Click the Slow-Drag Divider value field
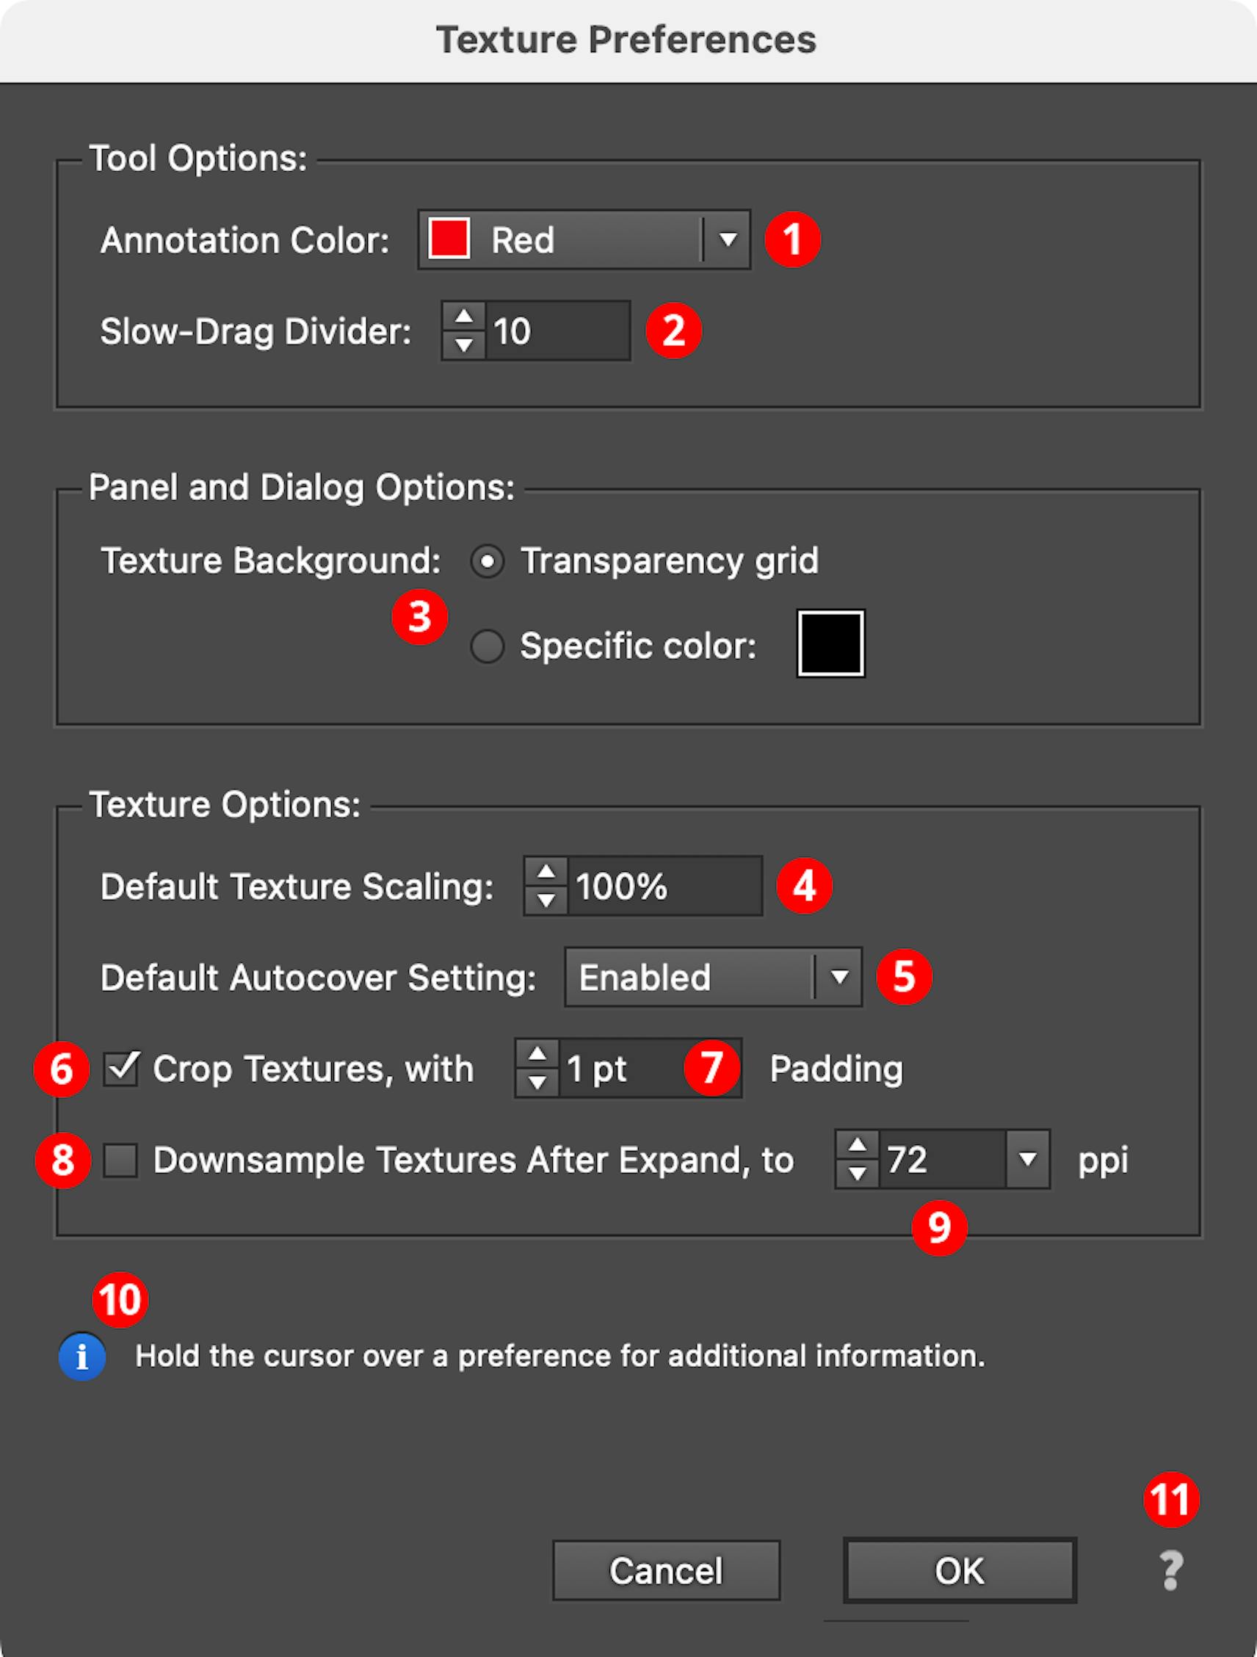 558,331
